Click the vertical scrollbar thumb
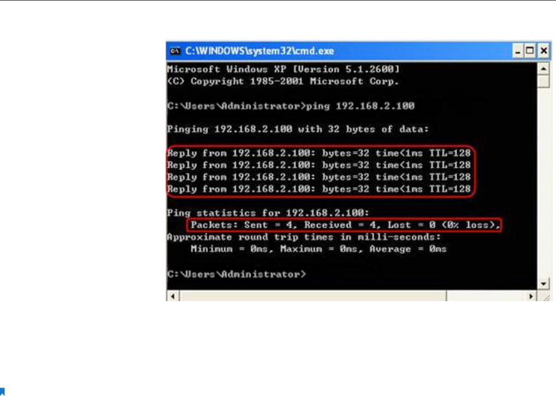Image resolution: width=556 pixels, height=396 pixels. point(543,81)
